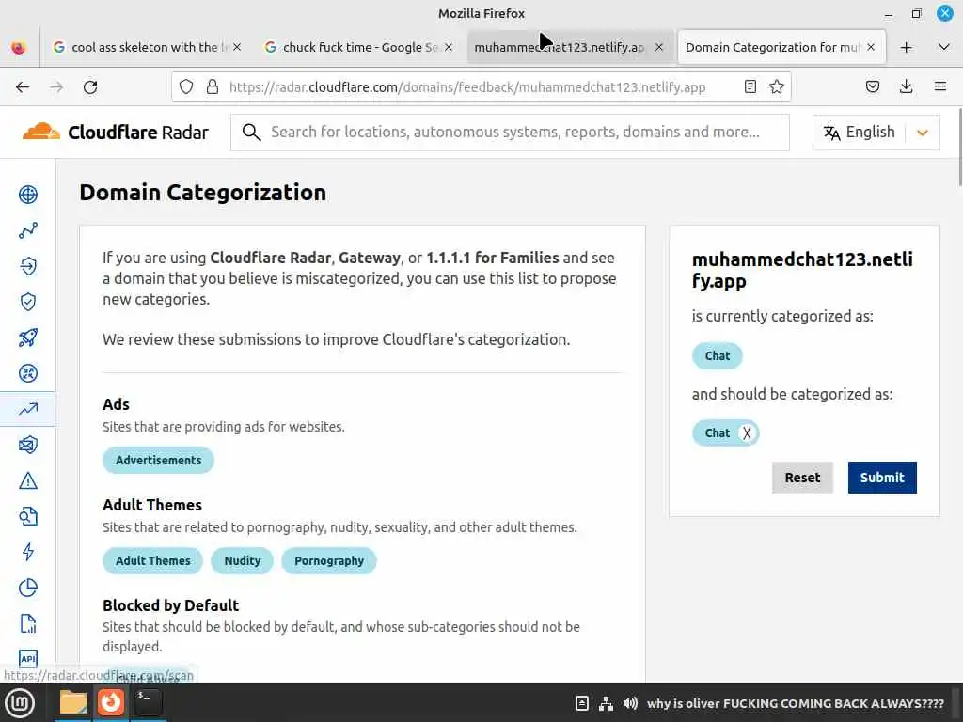Open the globe overview icon in Radar sidebar
This screenshot has width=963, height=722.
[27, 195]
